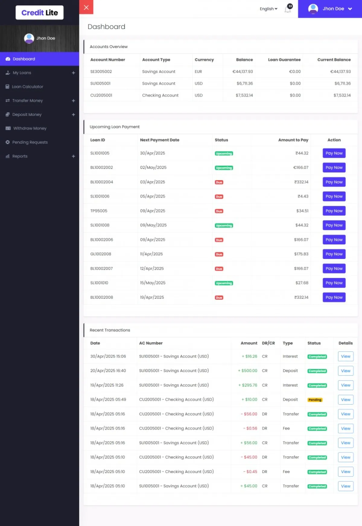
Task: Click the Pending Requests icon
Action: (8, 142)
